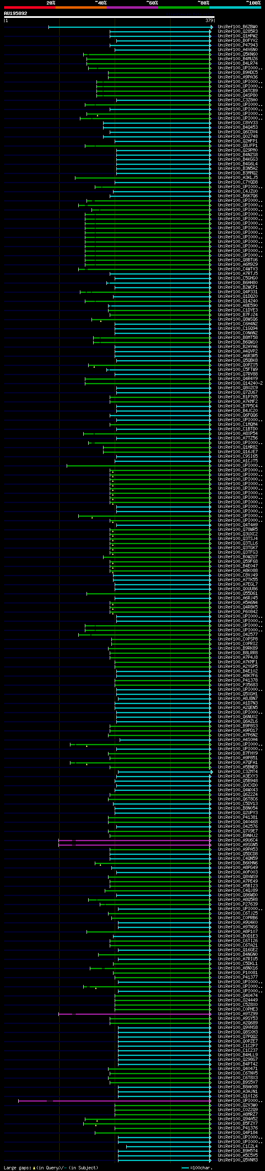Click on UniRef100_A3KLJ5
The image size is (265, 1171).
click(x=237, y=178)
